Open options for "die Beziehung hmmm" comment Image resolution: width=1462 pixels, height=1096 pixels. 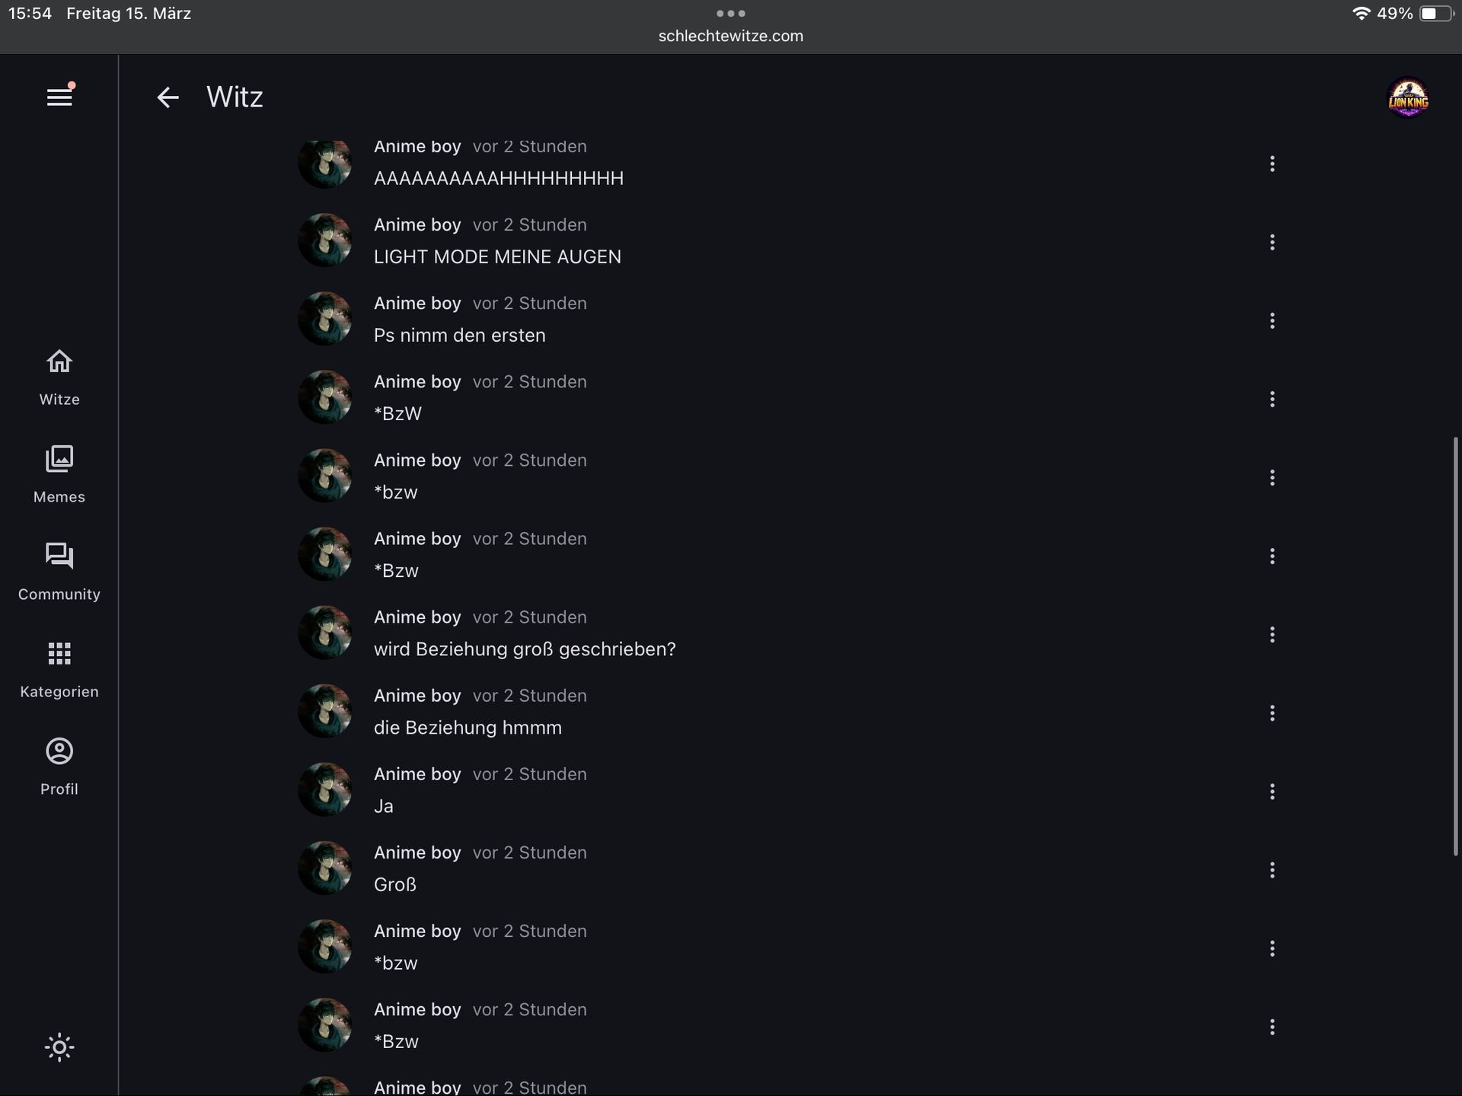click(1272, 713)
